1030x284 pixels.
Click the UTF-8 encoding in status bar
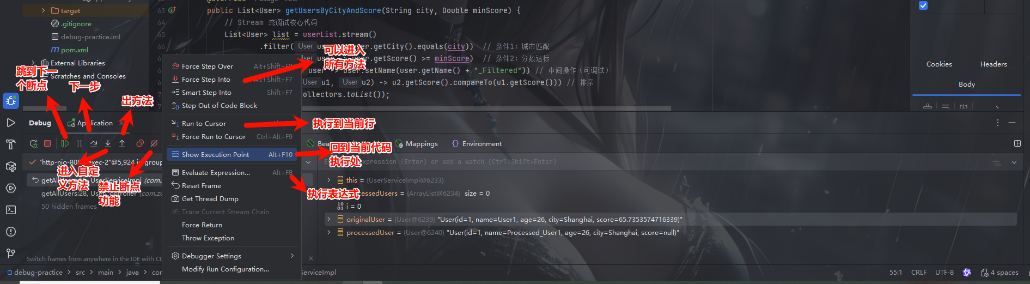point(944,272)
